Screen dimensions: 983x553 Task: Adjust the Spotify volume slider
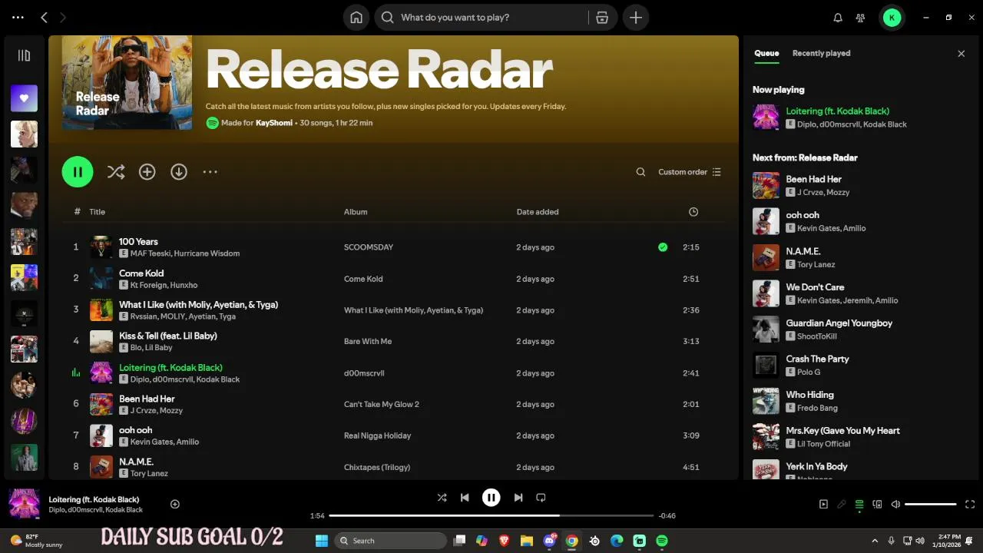click(931, 505)
